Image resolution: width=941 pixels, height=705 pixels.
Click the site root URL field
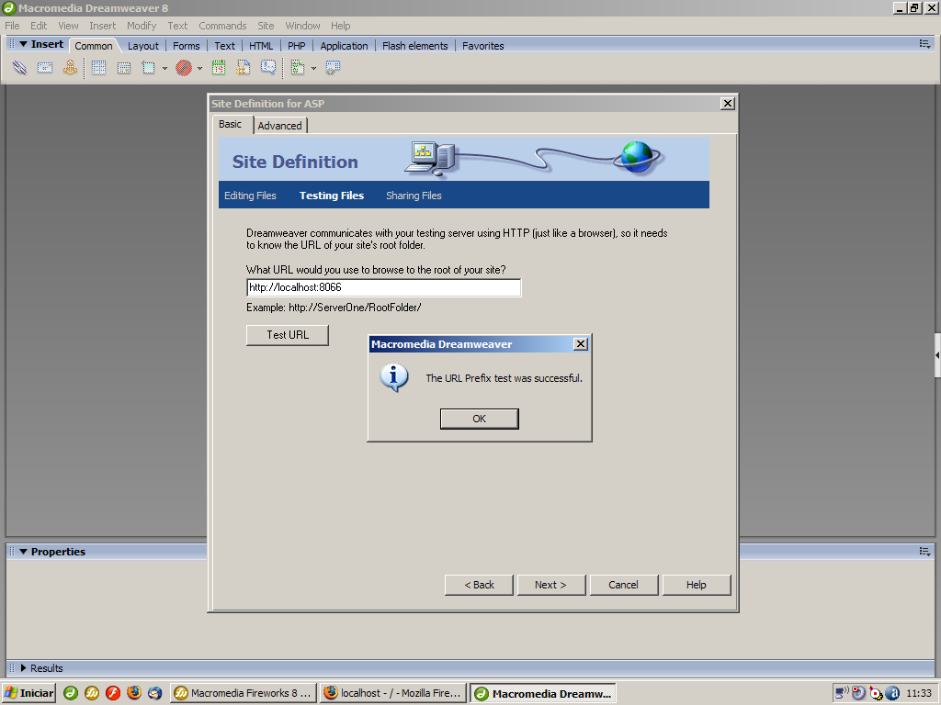point(383,287)
